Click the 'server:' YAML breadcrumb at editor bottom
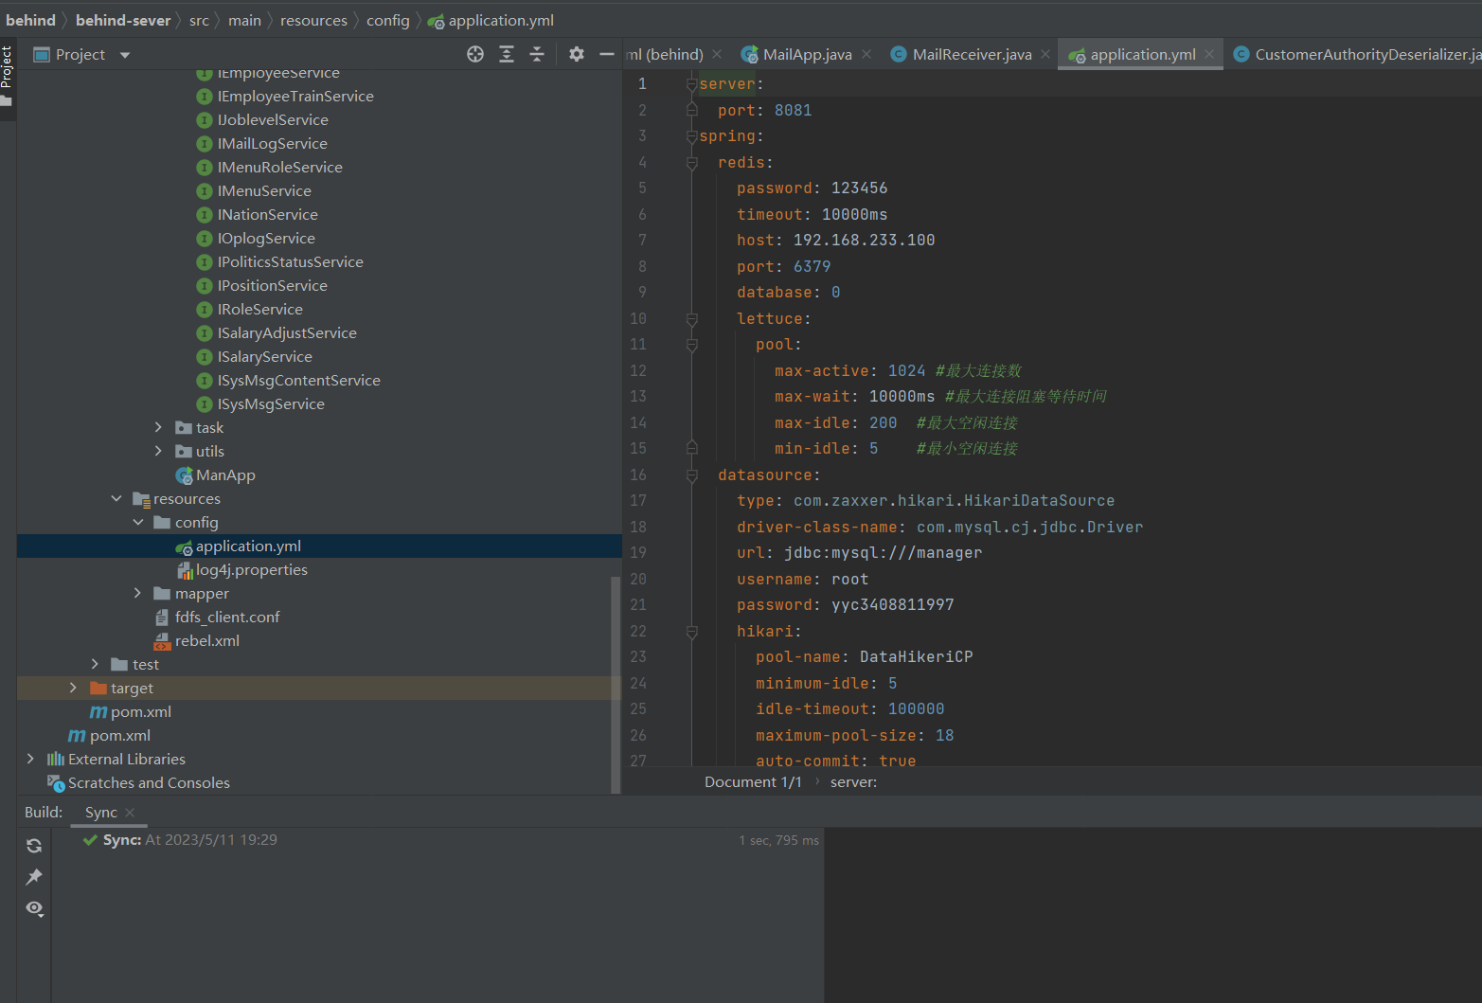Image resolution: width=1482 pixels, height=1003 pixels. point(854,781)
